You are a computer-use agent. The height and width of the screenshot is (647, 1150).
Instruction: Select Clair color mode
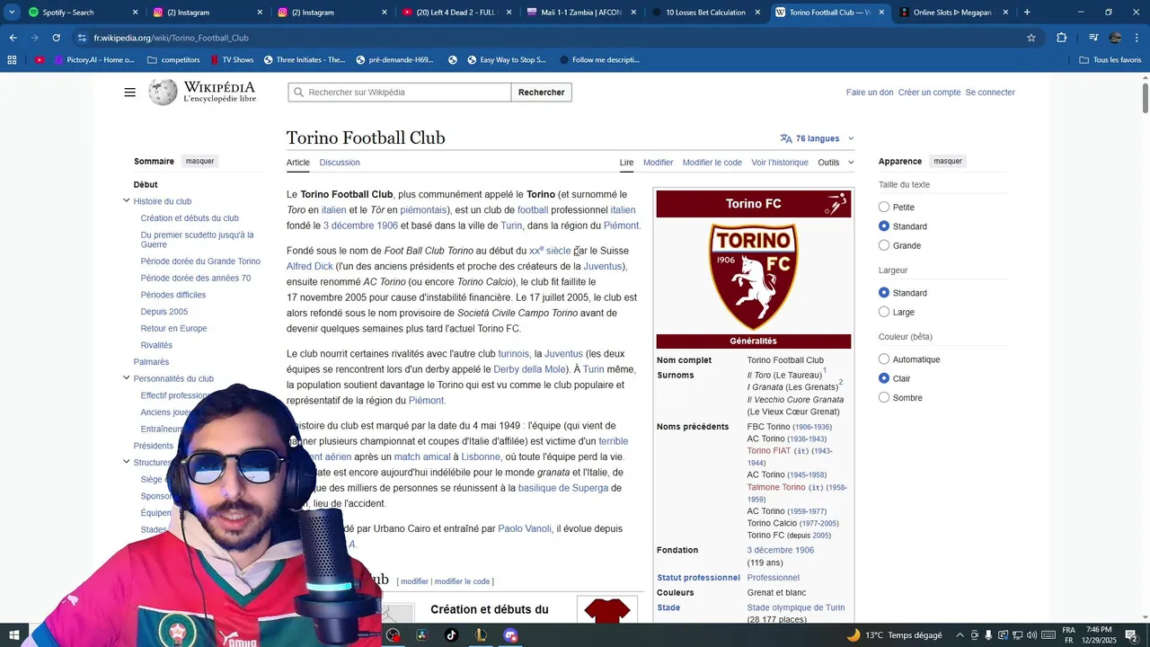click(x=884, y=378)
